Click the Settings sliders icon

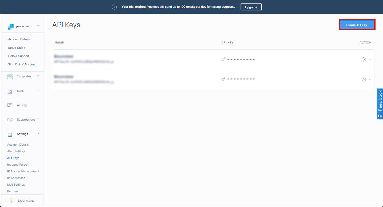click(10, 134)
